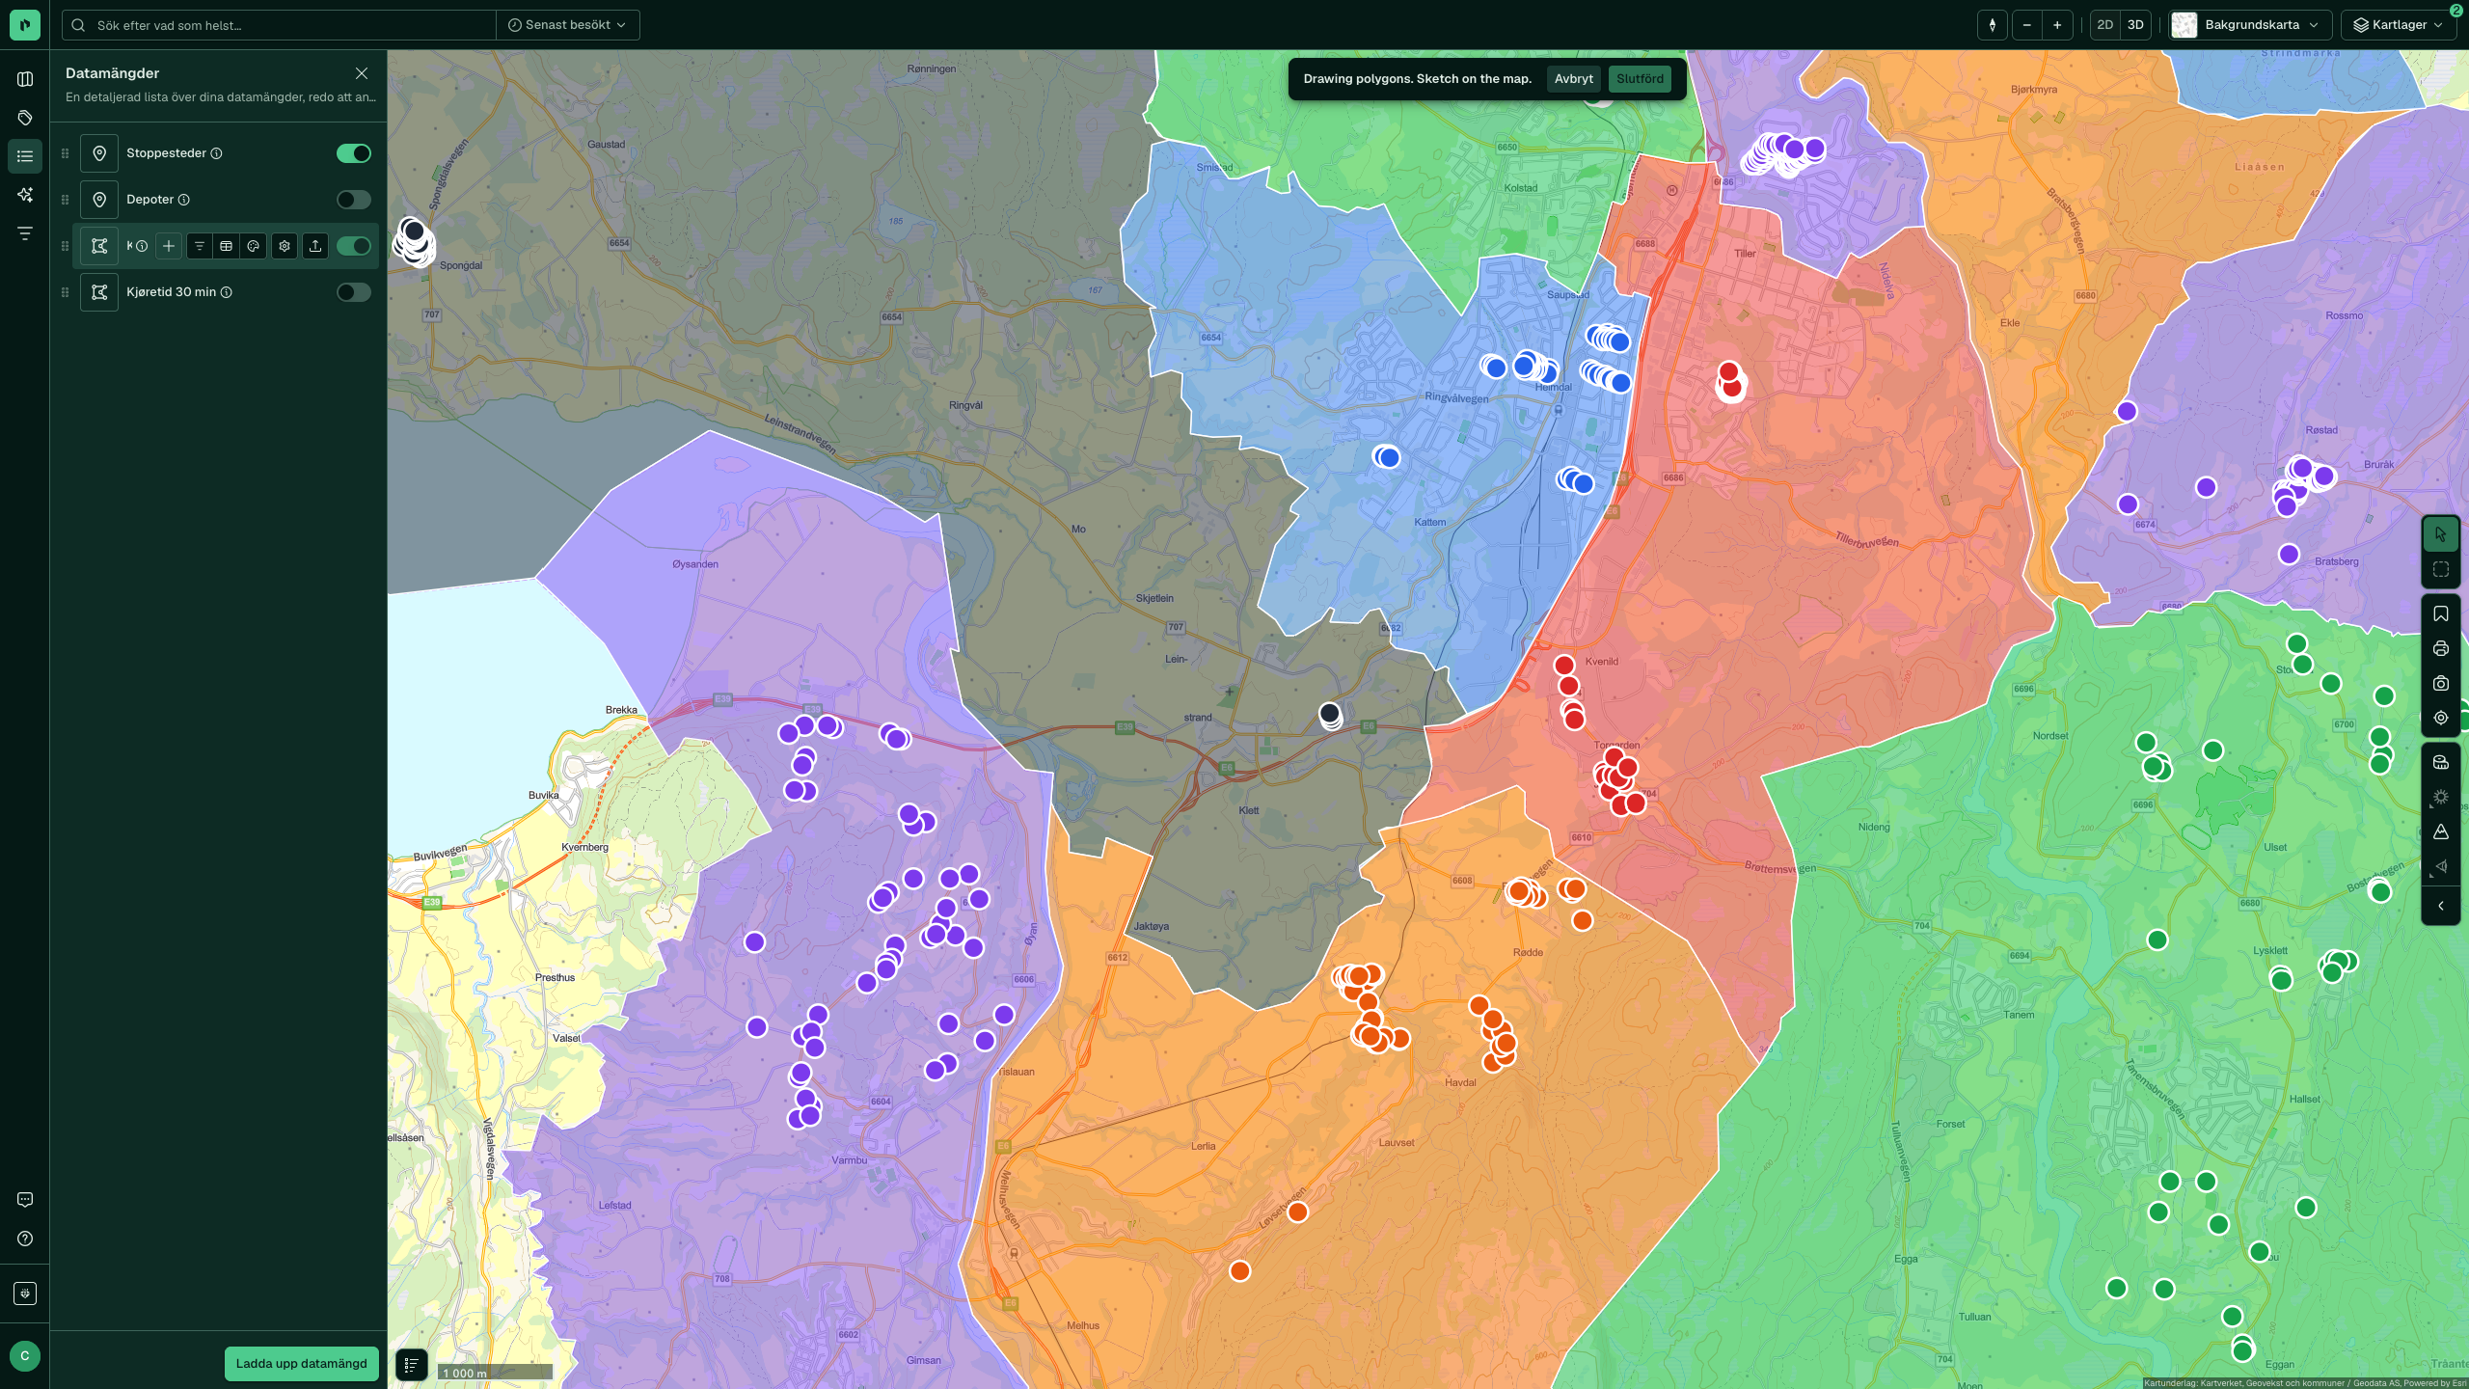Viewport: 2469px width, 1389px height.
Task: Open the elevation mountain tool
Action: pos(2440,832)
